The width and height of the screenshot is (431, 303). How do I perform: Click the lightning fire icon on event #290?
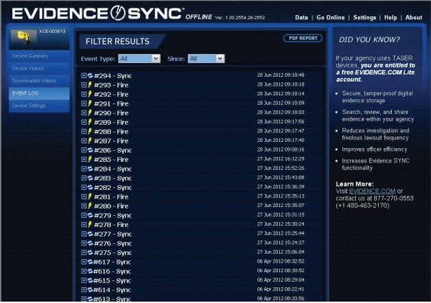point(90,113)
